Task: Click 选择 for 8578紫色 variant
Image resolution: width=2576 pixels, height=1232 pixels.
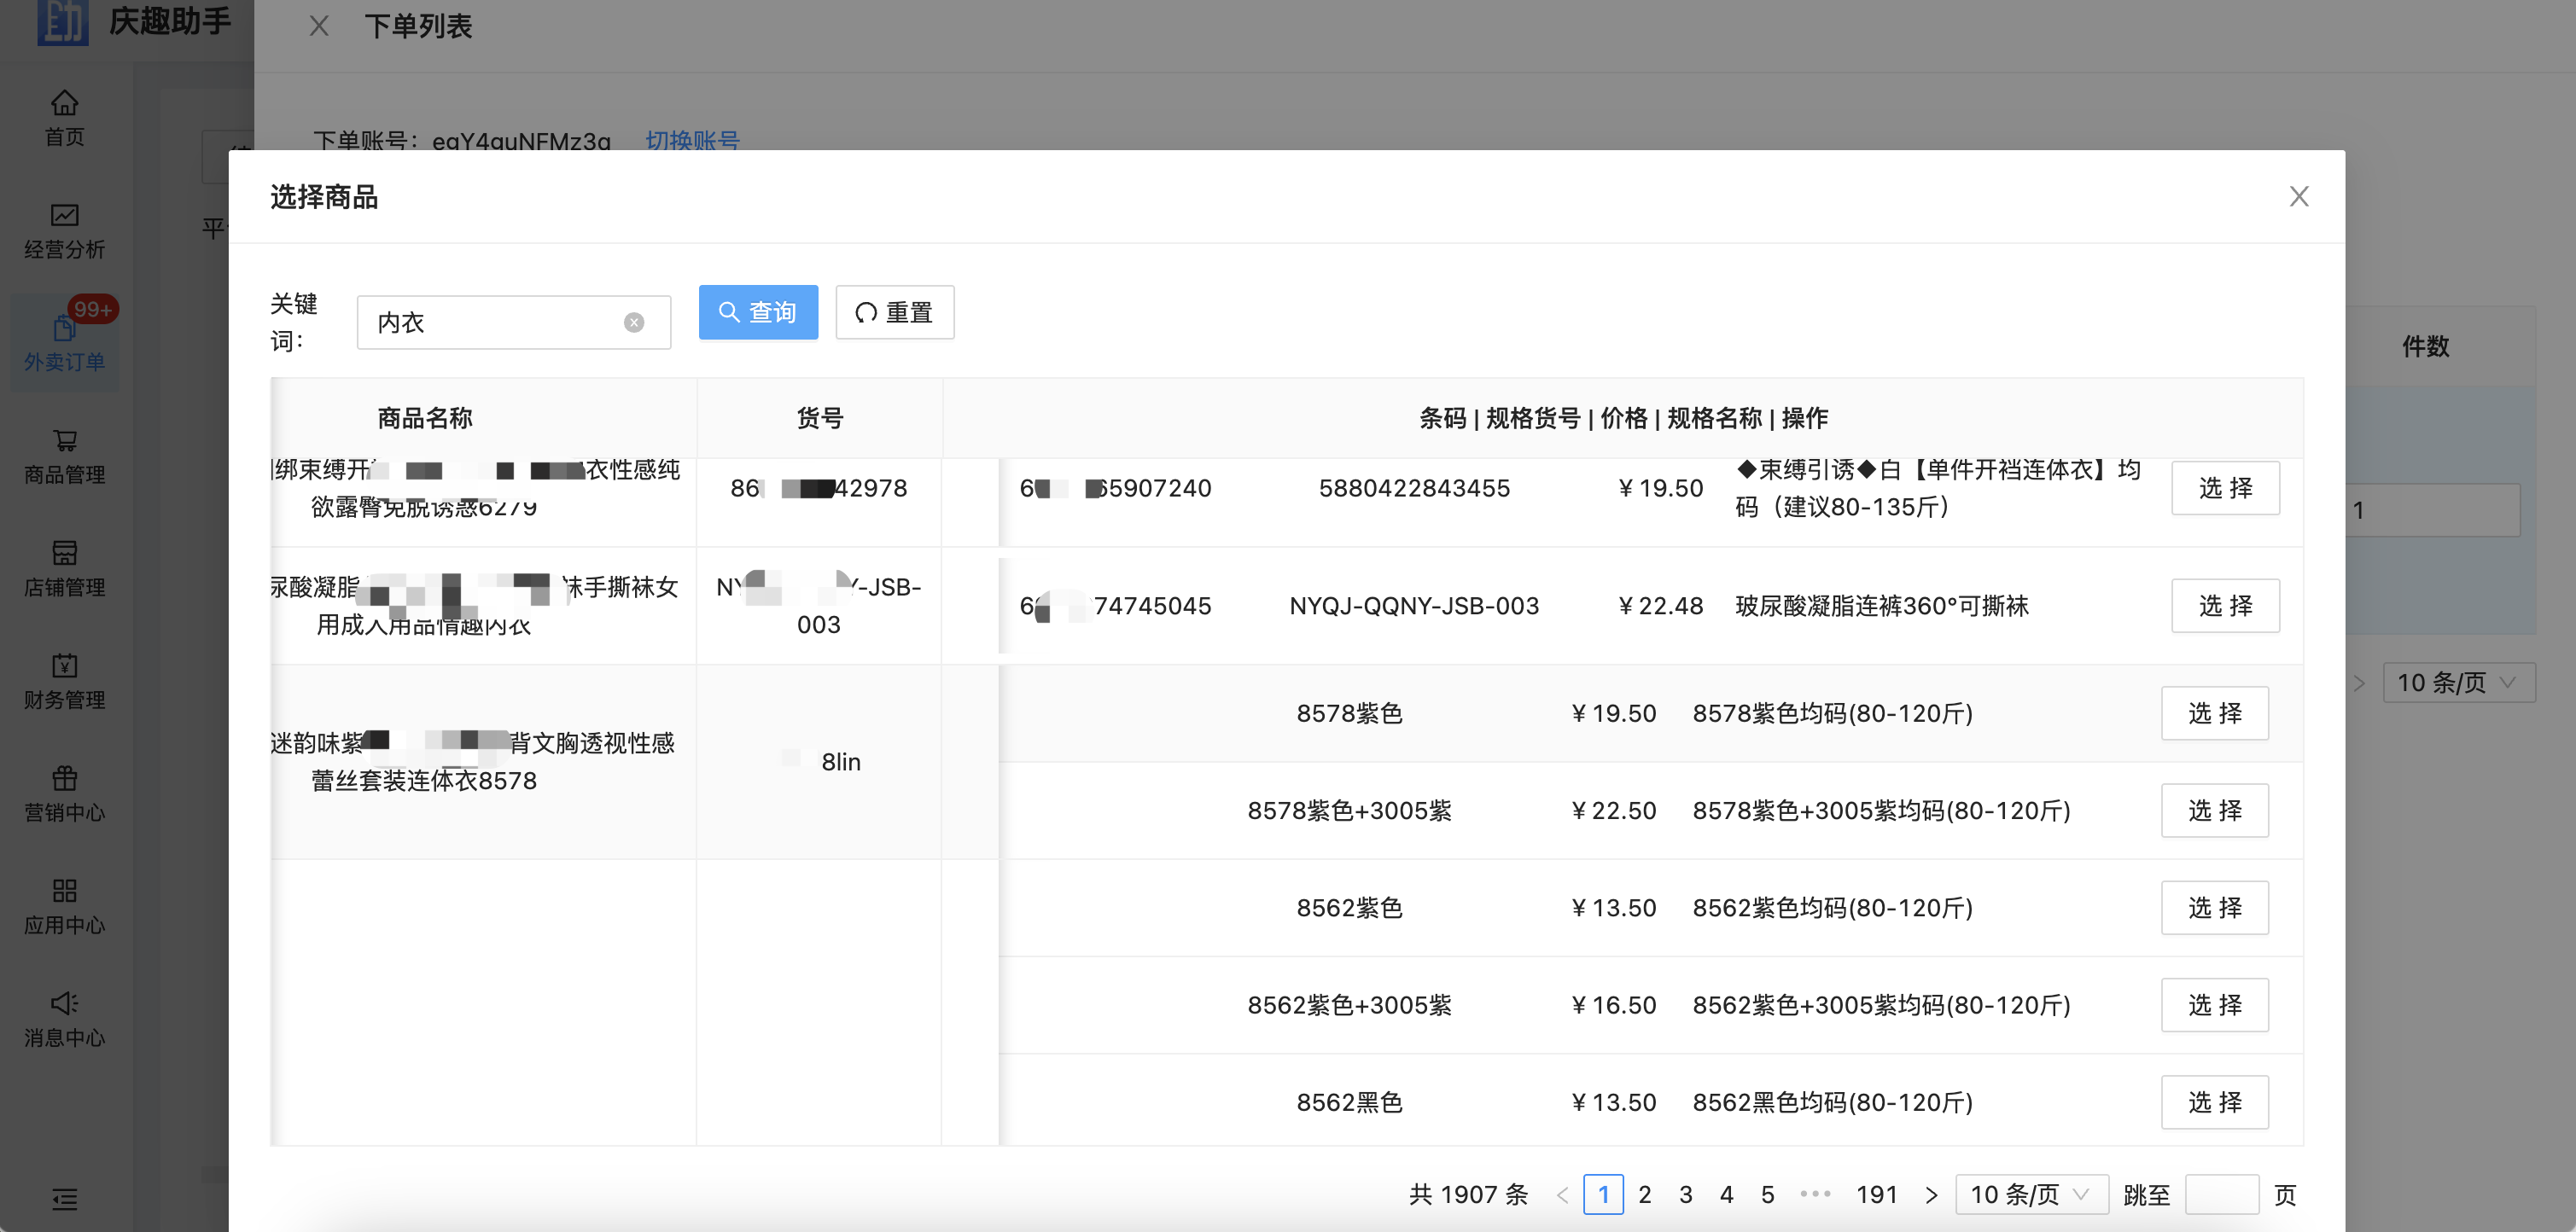Action: [x=2214, y=713]
